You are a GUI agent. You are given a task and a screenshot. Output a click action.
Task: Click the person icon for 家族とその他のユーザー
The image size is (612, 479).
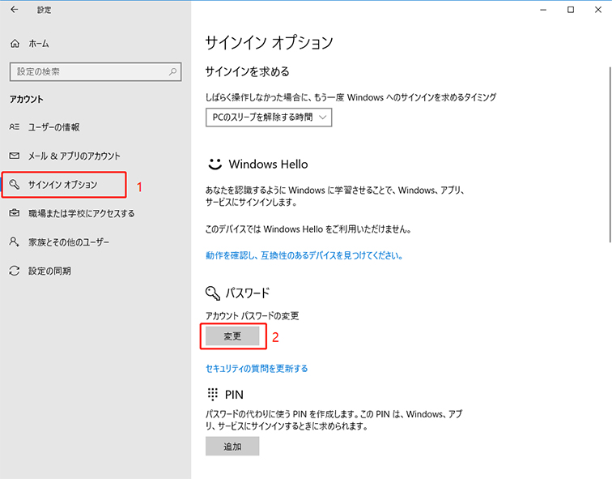(x=14, y=242)
